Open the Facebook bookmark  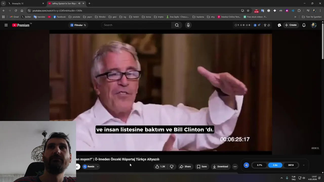tap(59, 17)
